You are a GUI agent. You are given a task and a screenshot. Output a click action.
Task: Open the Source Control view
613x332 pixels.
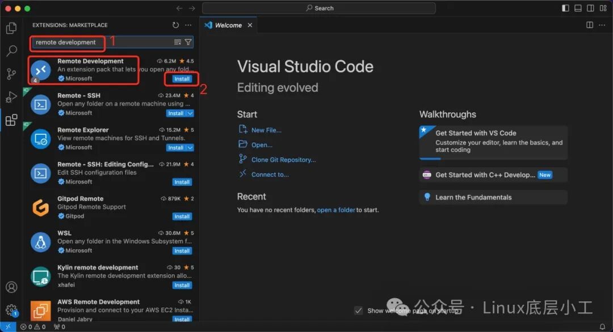[x=11, y=74]
